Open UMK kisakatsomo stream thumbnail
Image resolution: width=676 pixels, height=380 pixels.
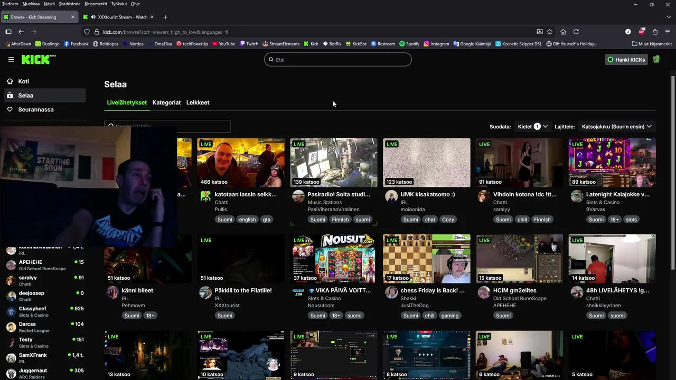click(426, 163)
